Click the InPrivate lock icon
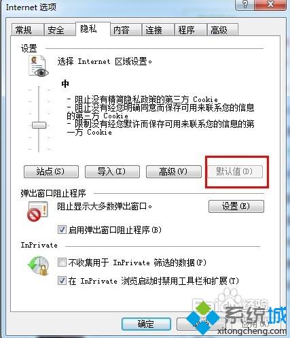The height and width of the screenshot is (338, 290). 38,266
